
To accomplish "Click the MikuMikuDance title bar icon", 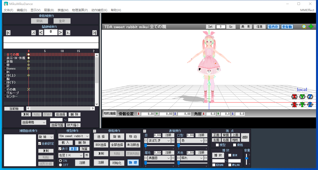I will coord(6,4).
